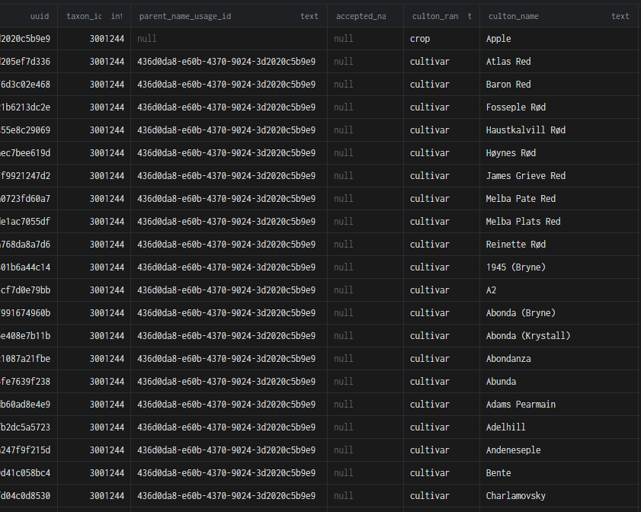Viewport: 641px width, 512px height.
Task: Select the "Adams Pearmain" cell
Action: click(521, 405)
